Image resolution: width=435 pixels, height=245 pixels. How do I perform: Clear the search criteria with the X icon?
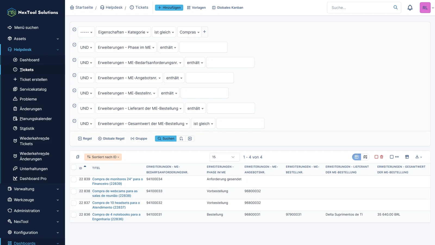point(190,139)
